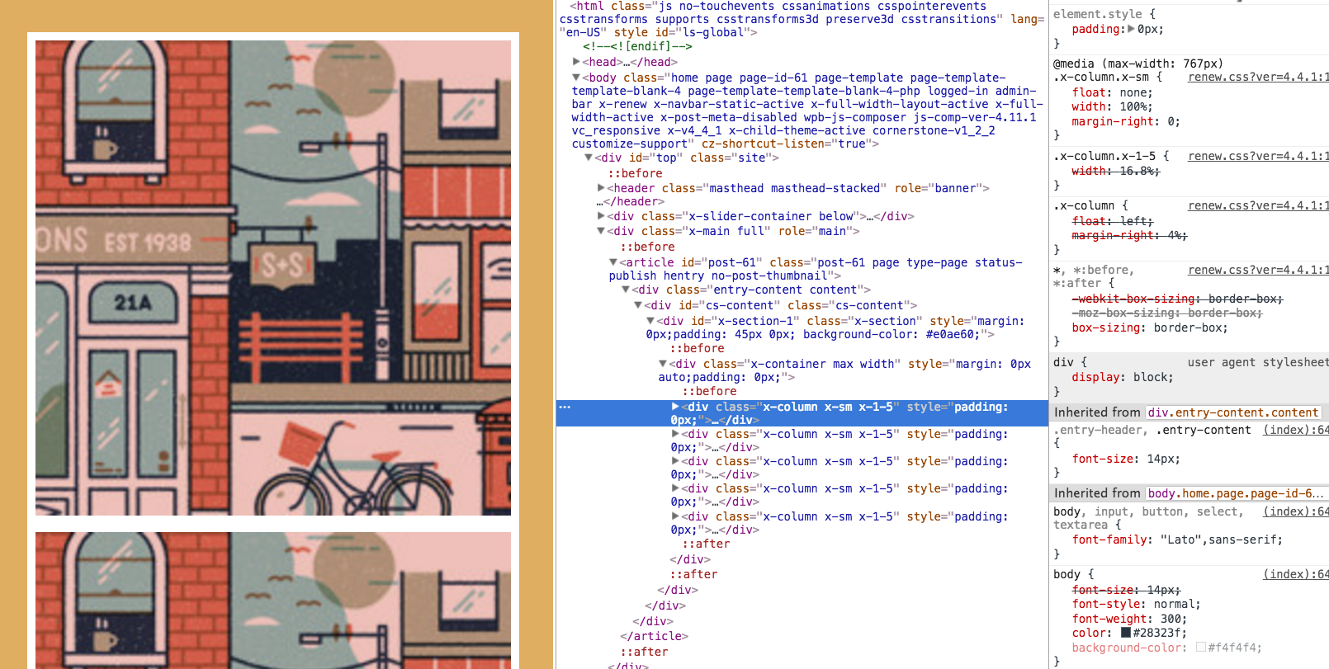Expand the head element node
The width and height of the screenshot is (1329, 669).
coord(576,62)
